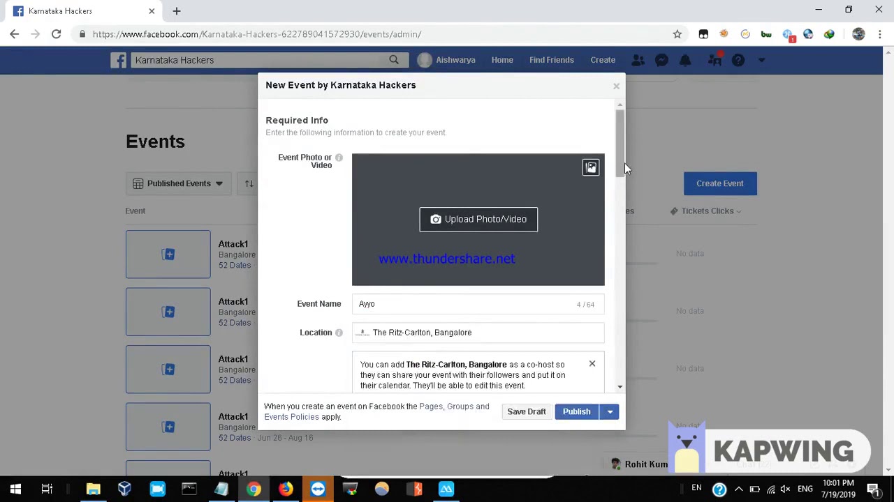Open TeamViewer from taskbar
This screenshot has height=502, width=894.
[x=318, y=489]
